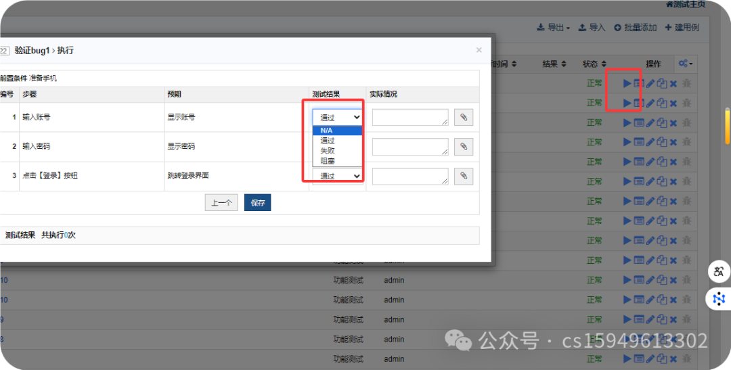Attach a file to step 1 输入账号
Screen dimensions: 731x370
[464, 118]
